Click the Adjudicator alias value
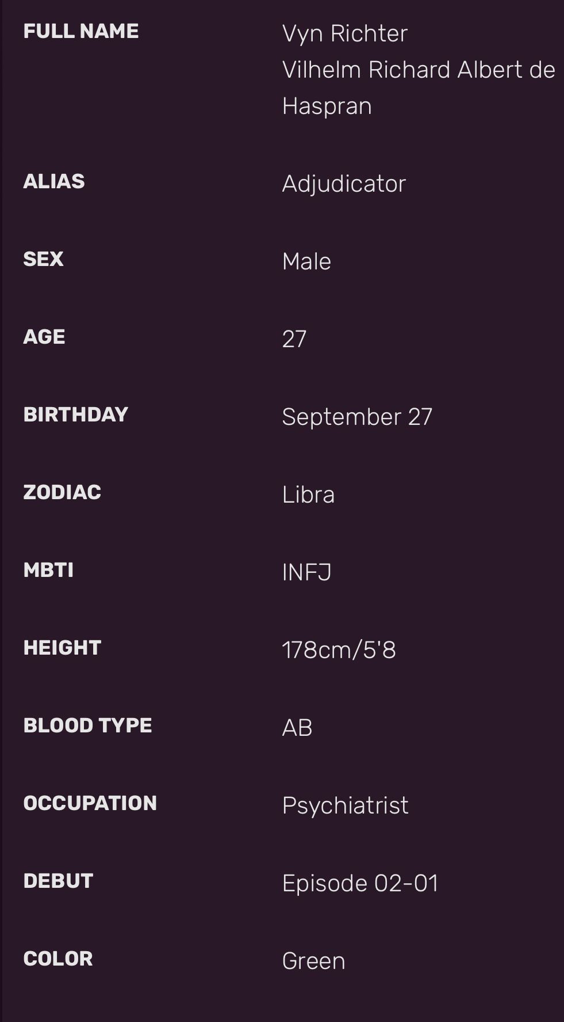 pos(344,184)
